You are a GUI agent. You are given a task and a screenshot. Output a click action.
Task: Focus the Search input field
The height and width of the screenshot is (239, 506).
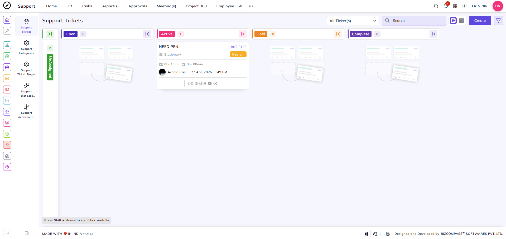[414, 21]
